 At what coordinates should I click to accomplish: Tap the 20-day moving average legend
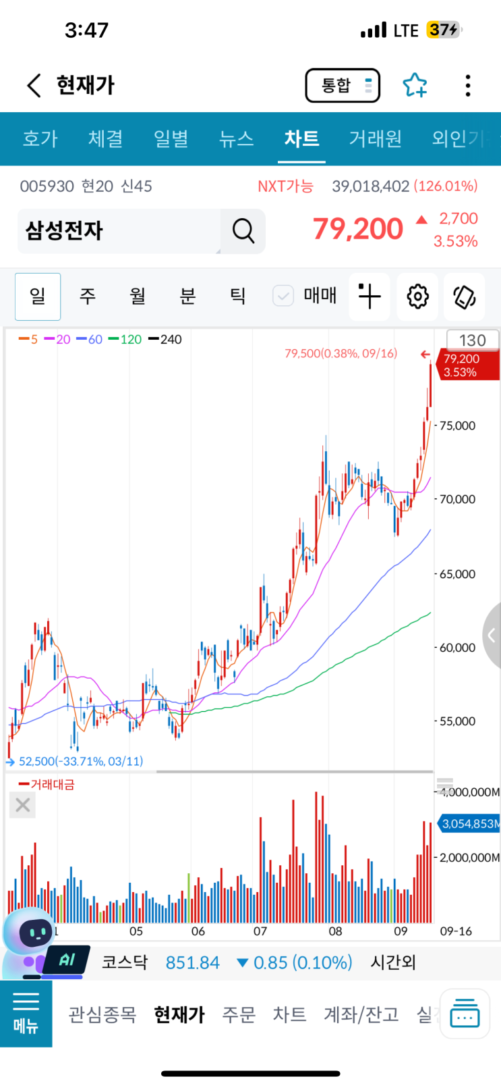(57, 339)
